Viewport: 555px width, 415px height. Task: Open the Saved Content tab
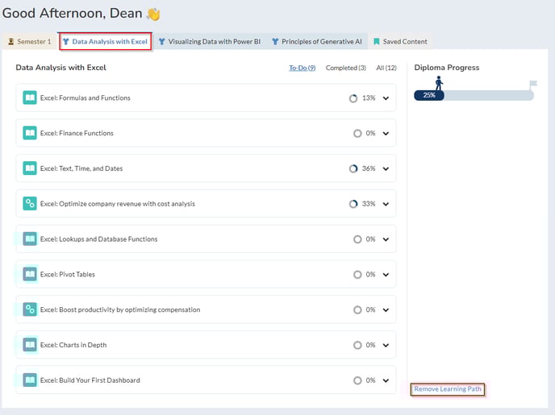point(400,41)
